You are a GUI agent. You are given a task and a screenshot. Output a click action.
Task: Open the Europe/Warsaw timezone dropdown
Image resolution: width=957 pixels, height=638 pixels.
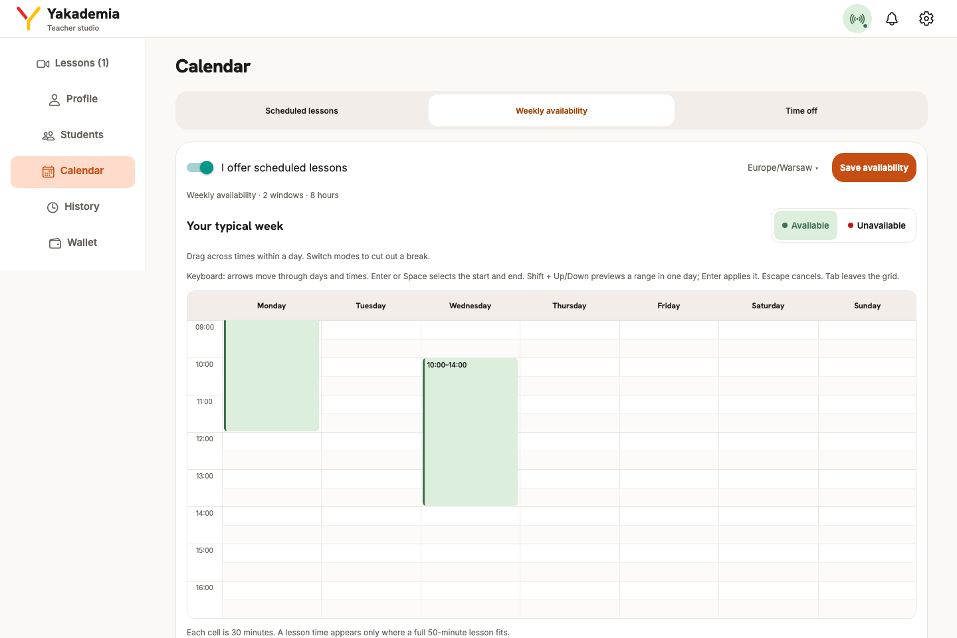783,168
